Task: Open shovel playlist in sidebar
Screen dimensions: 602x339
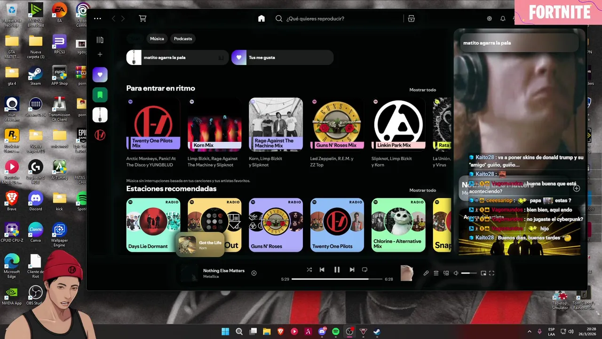Action: [x=100, y=115]
